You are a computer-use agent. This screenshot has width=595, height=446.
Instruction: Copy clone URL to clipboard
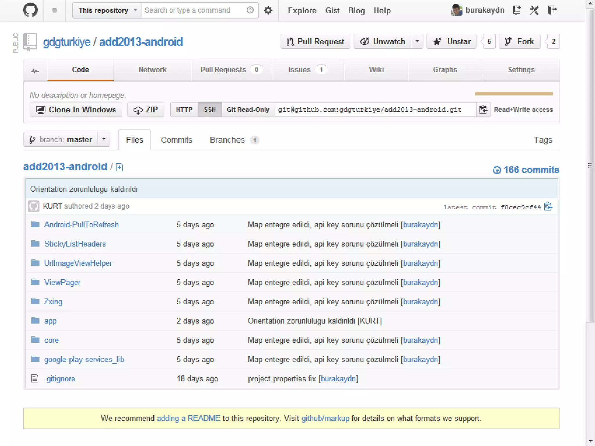pyautogui.click(x=483, y=109)
